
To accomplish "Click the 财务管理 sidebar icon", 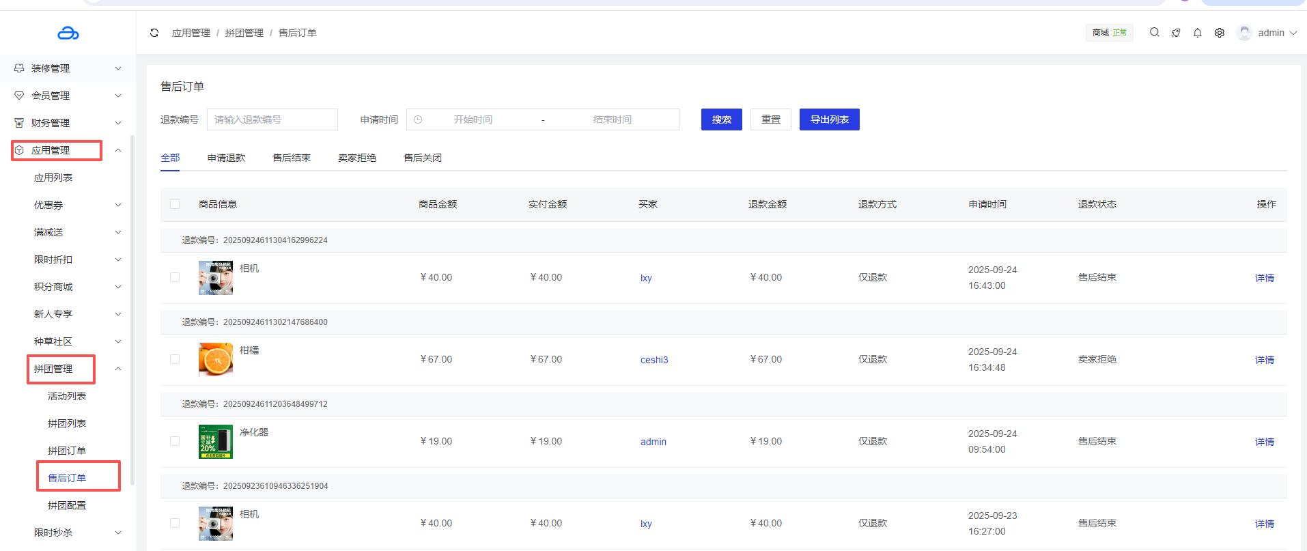I will [x=19, y=123].
